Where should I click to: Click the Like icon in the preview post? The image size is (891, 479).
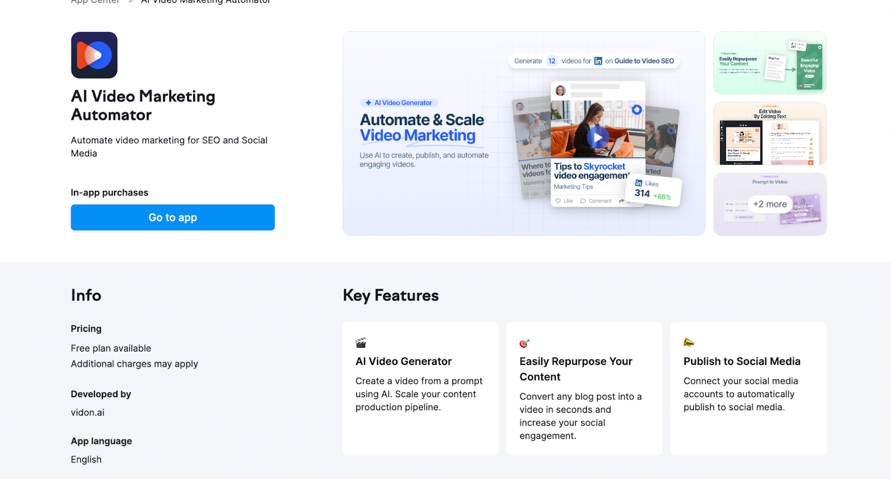pyautogui.click(x=559, y=201)
